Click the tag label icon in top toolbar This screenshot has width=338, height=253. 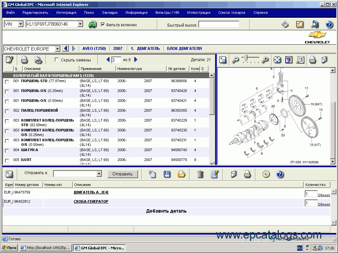click(x=285, y=24)
